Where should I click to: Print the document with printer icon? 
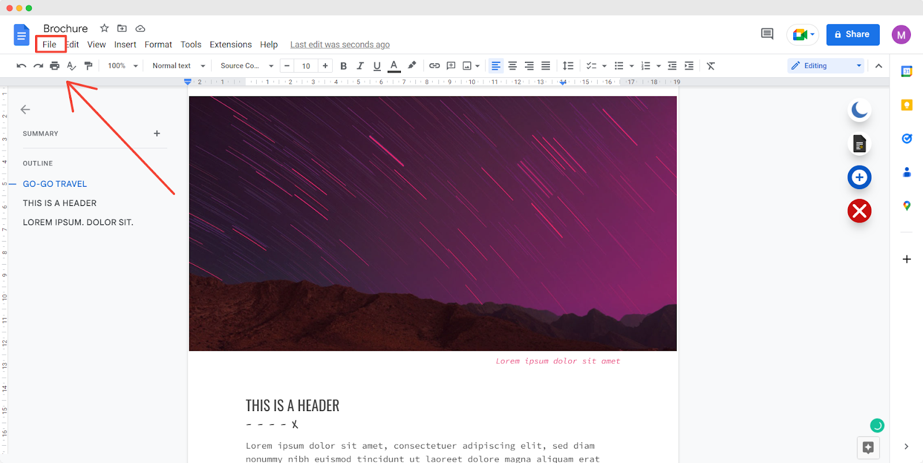[55, 66]
